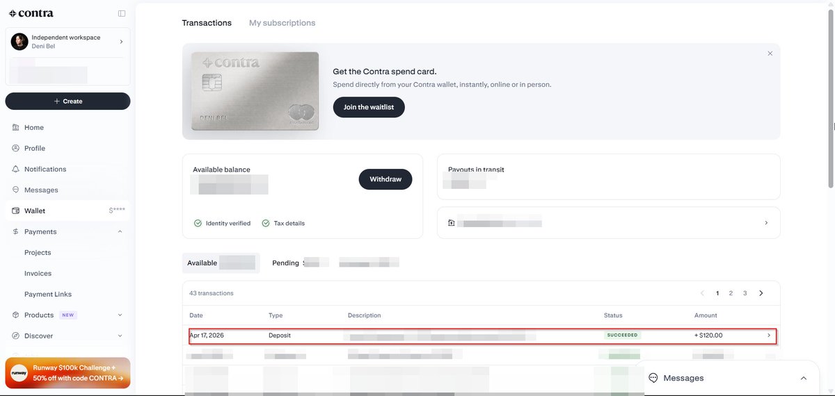Reveal hidden wallet balance $****

117,211
